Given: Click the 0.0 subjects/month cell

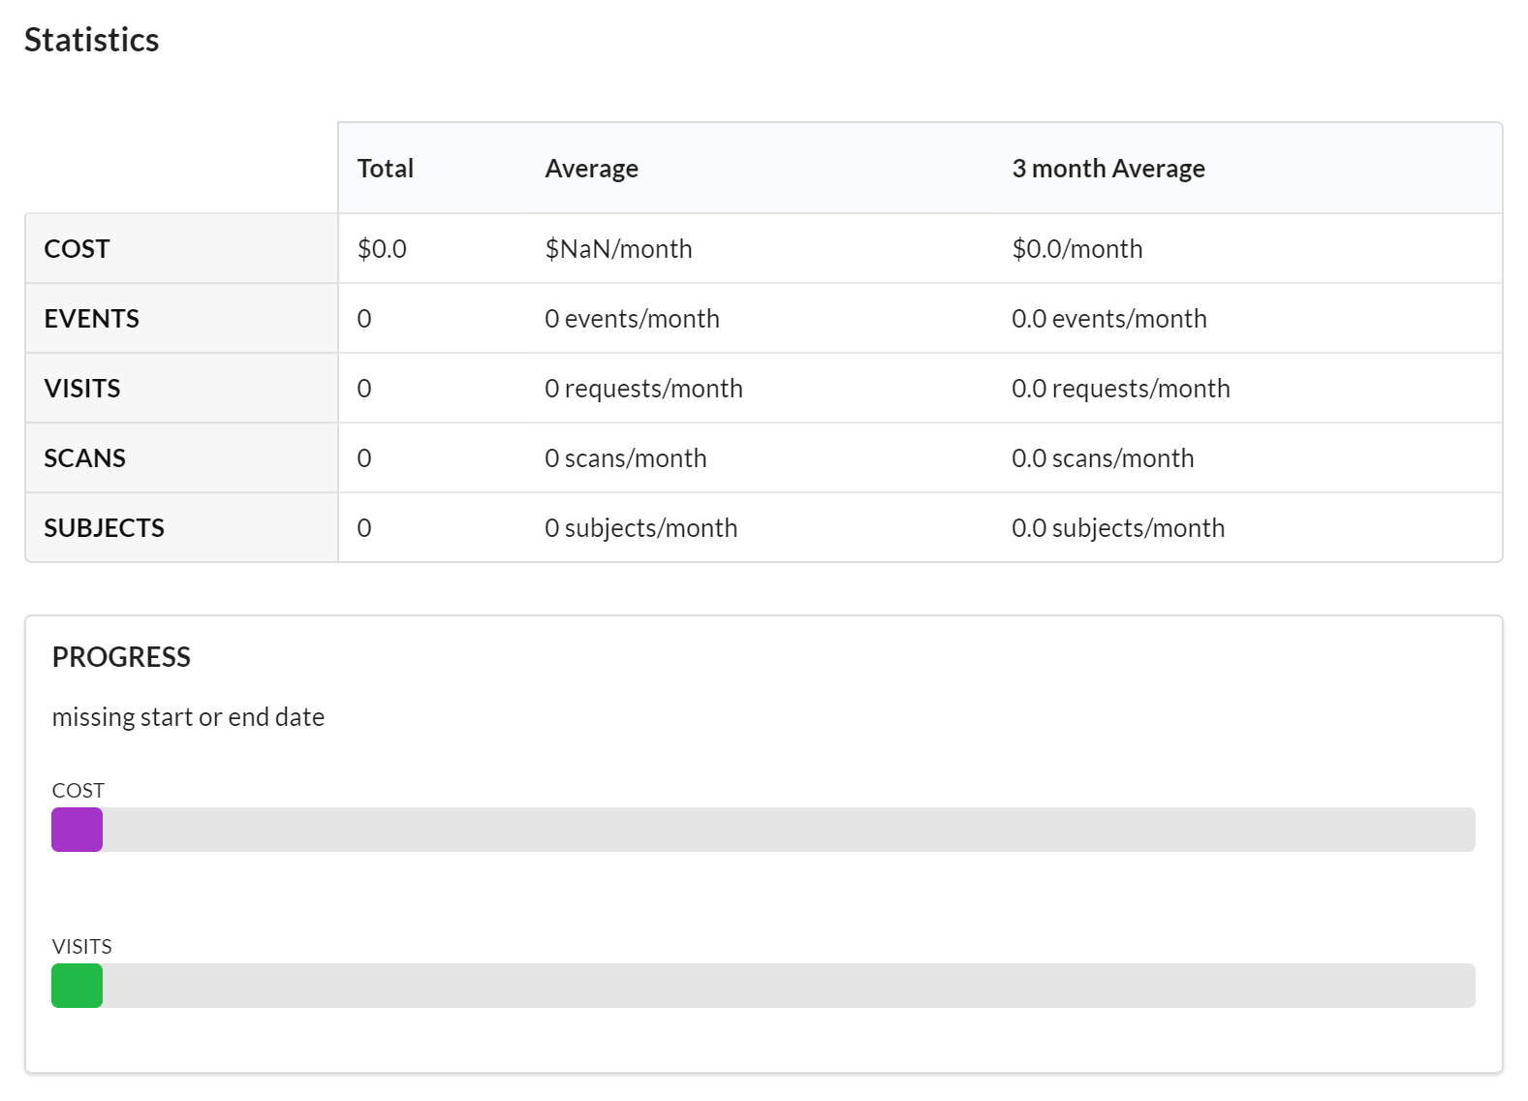Looking at the screenshot, I should 1117,528.
